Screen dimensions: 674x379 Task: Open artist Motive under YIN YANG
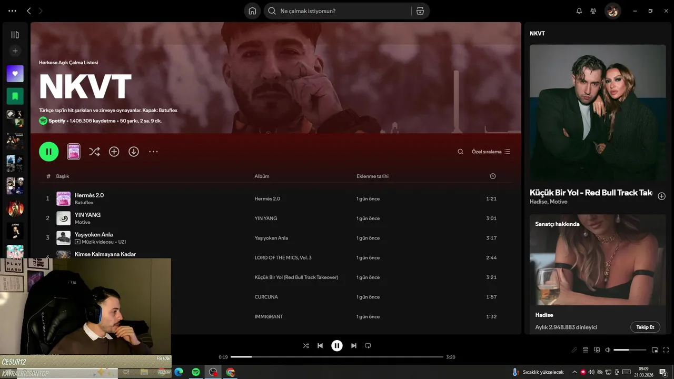[x=83, y=222]
